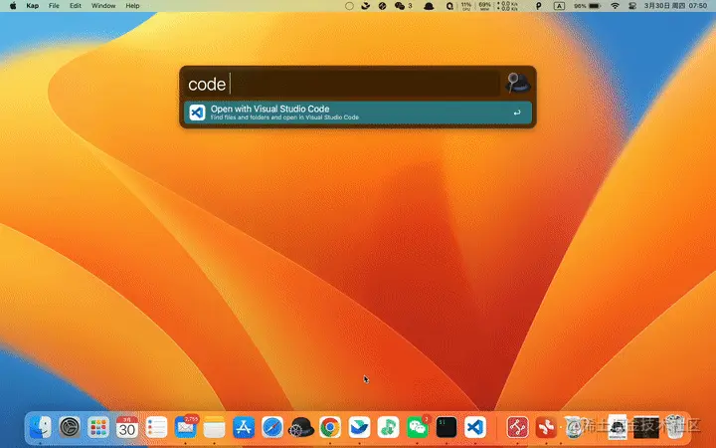
Task: Launch Visual Studio Code from the dock
Action: (x=475, y=427)
